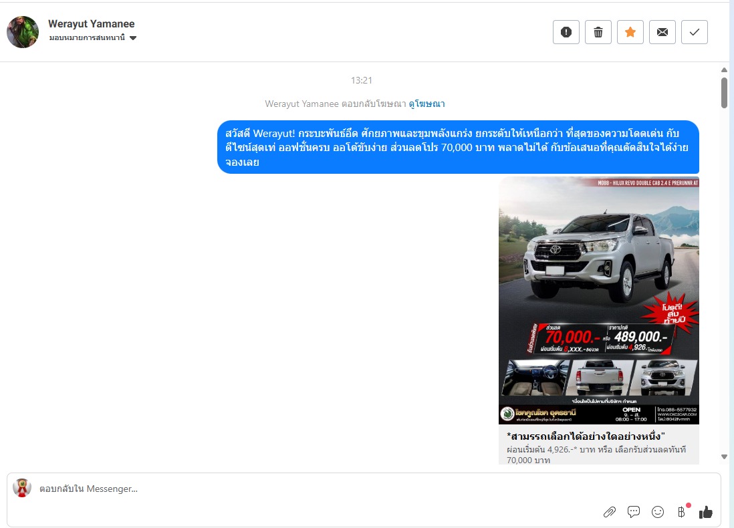Viewport: 734px width, 528px height.
Task: Click the Werayut Yamanee contact name
Action: 92,24
